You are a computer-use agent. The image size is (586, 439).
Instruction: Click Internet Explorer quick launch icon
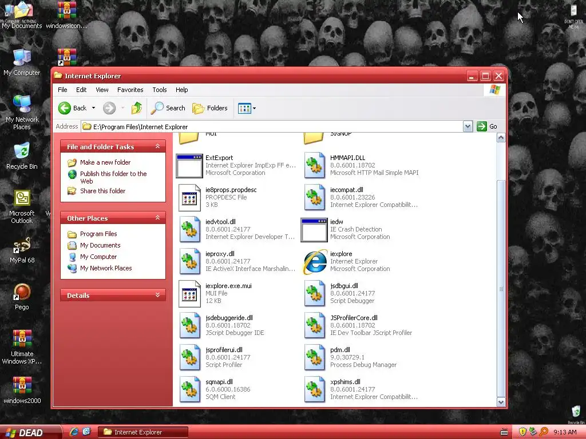[x=74, y=432]
